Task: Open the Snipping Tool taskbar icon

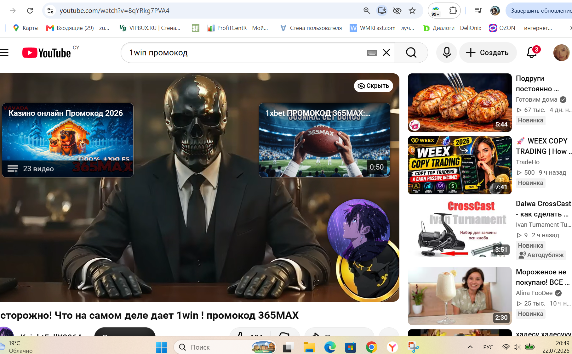Action: [x=413, y=347]
